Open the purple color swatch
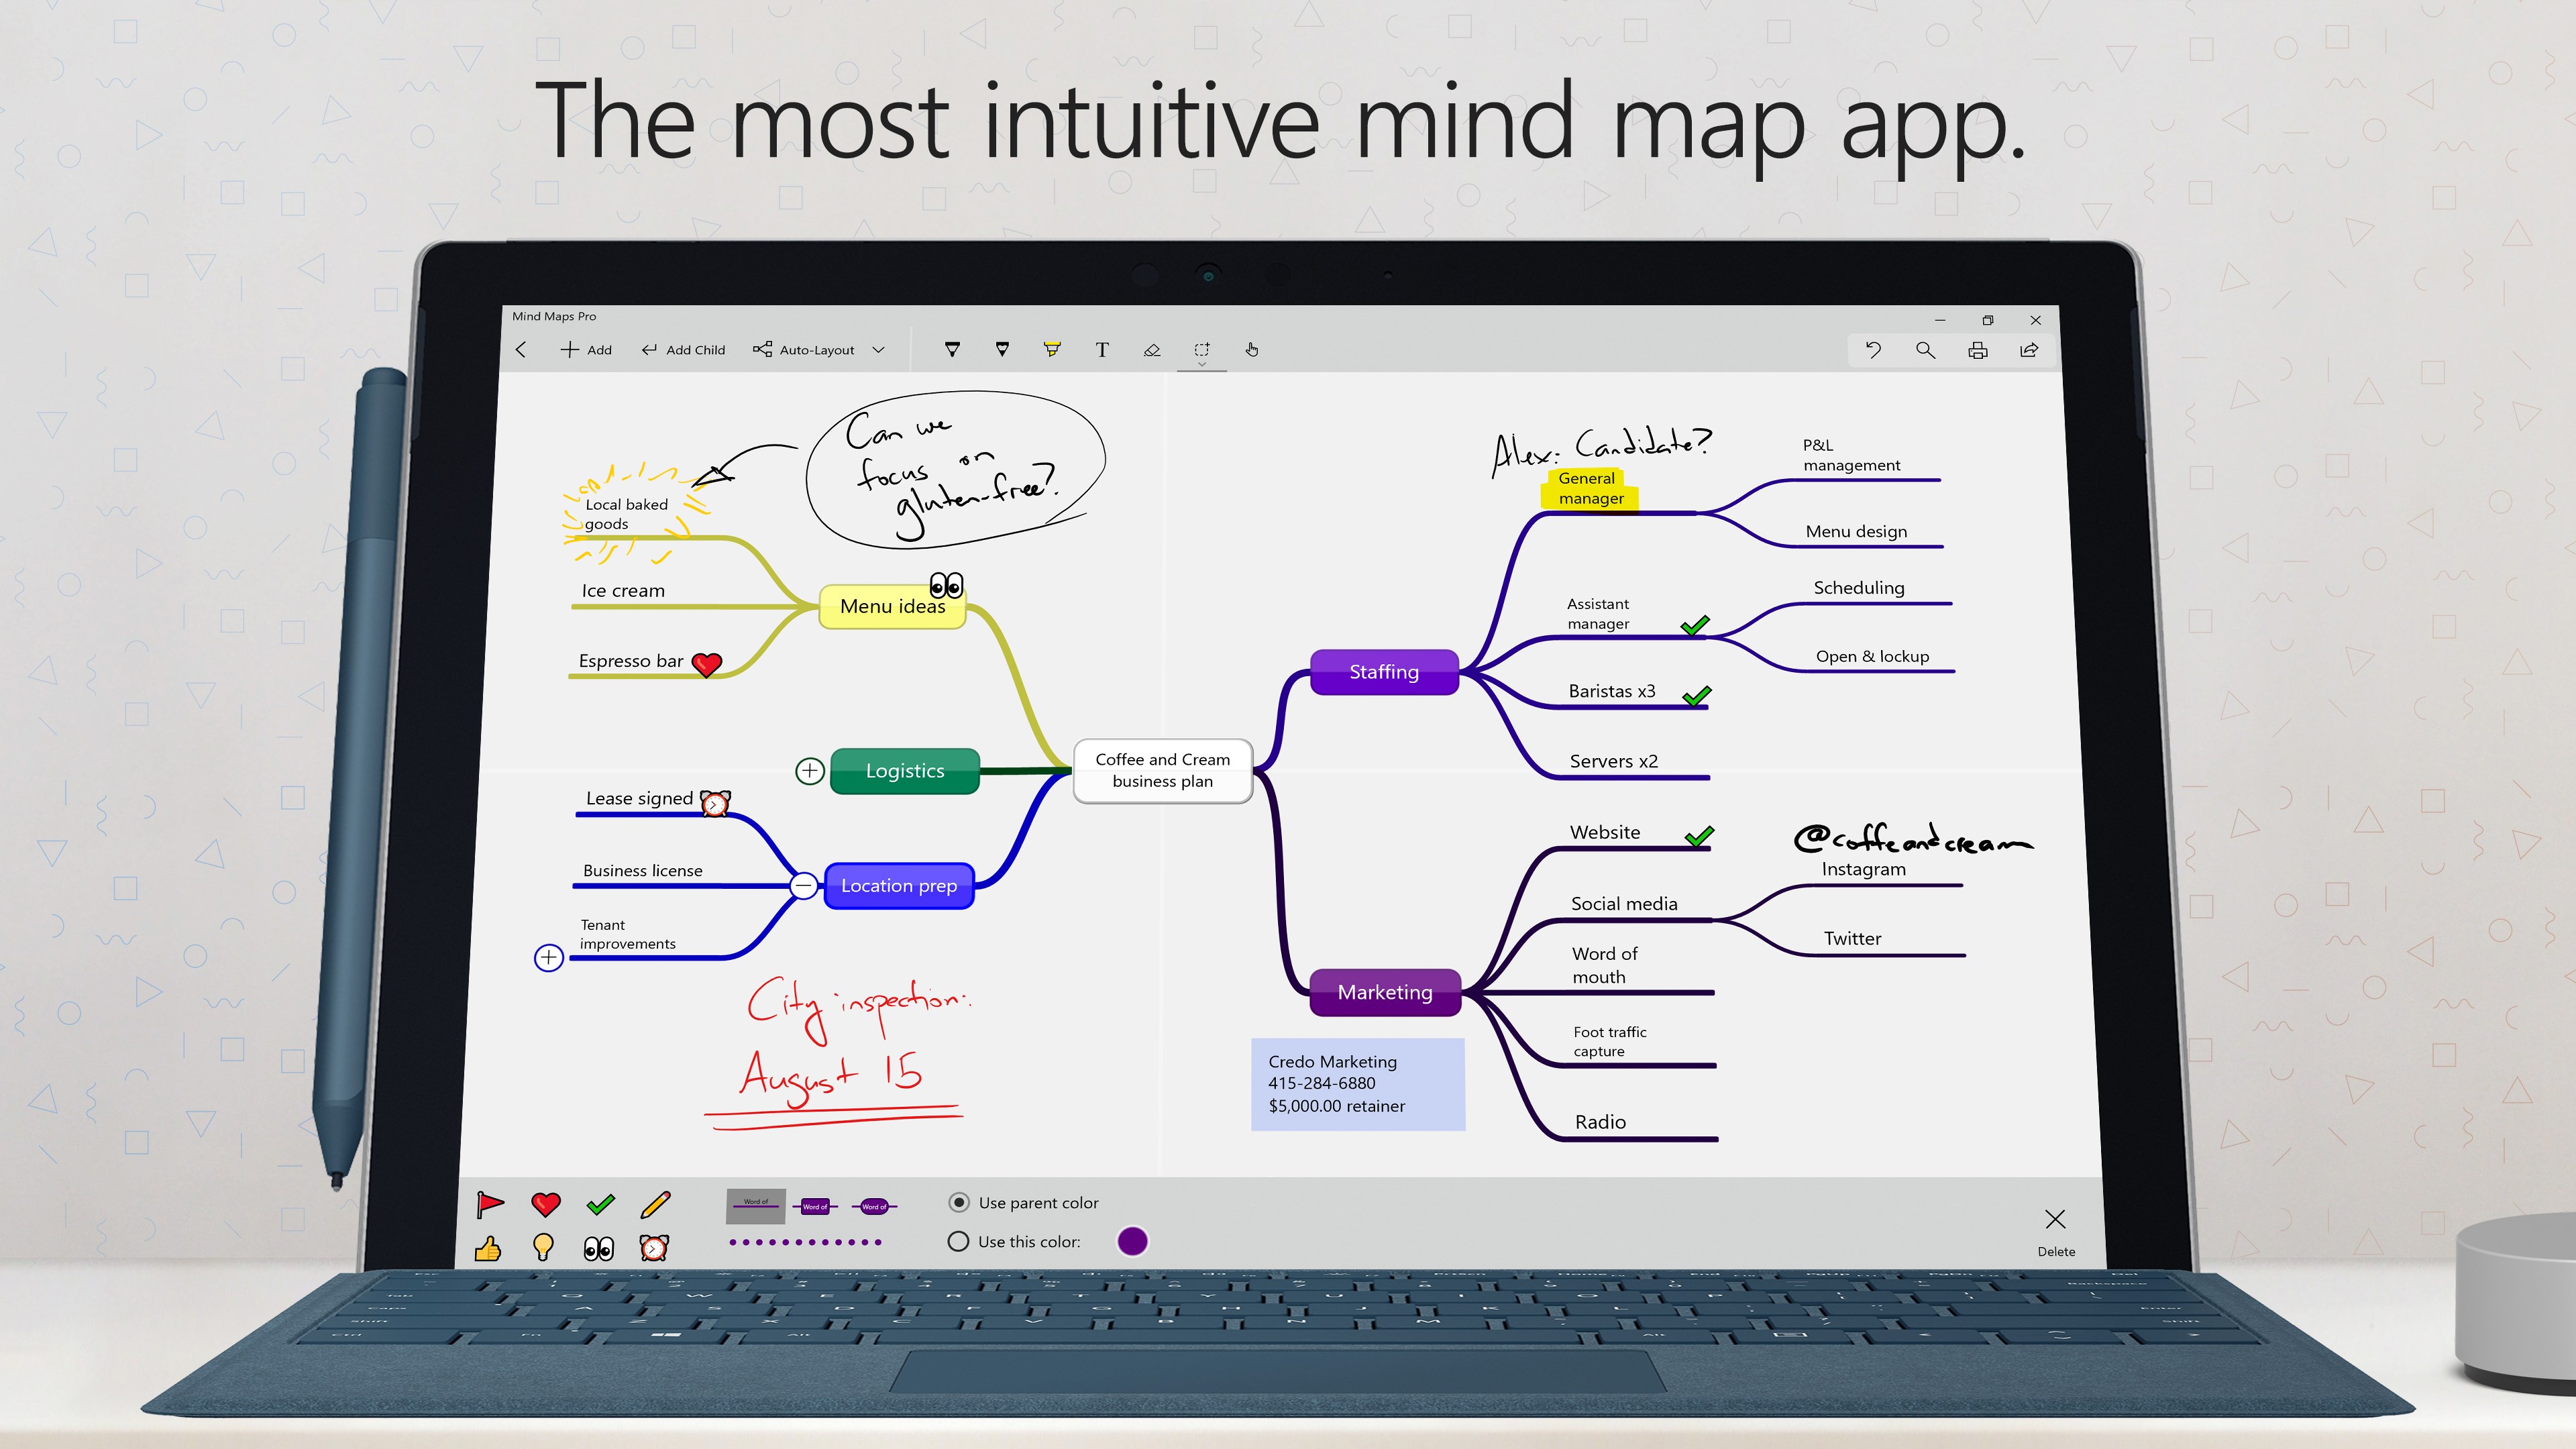This screenshot has width=2576, height=1449. point(1132,1241)
